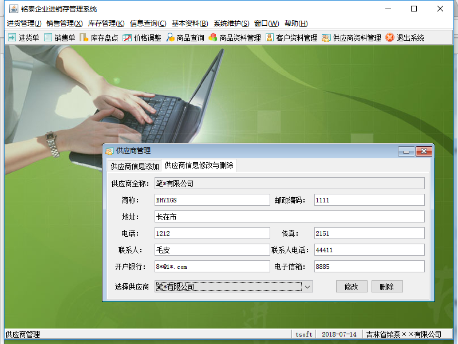Open the 帮助(H) menu
The height and width of the screenshot is (344, 458).
pyautogui.click(x=296, y=24)
